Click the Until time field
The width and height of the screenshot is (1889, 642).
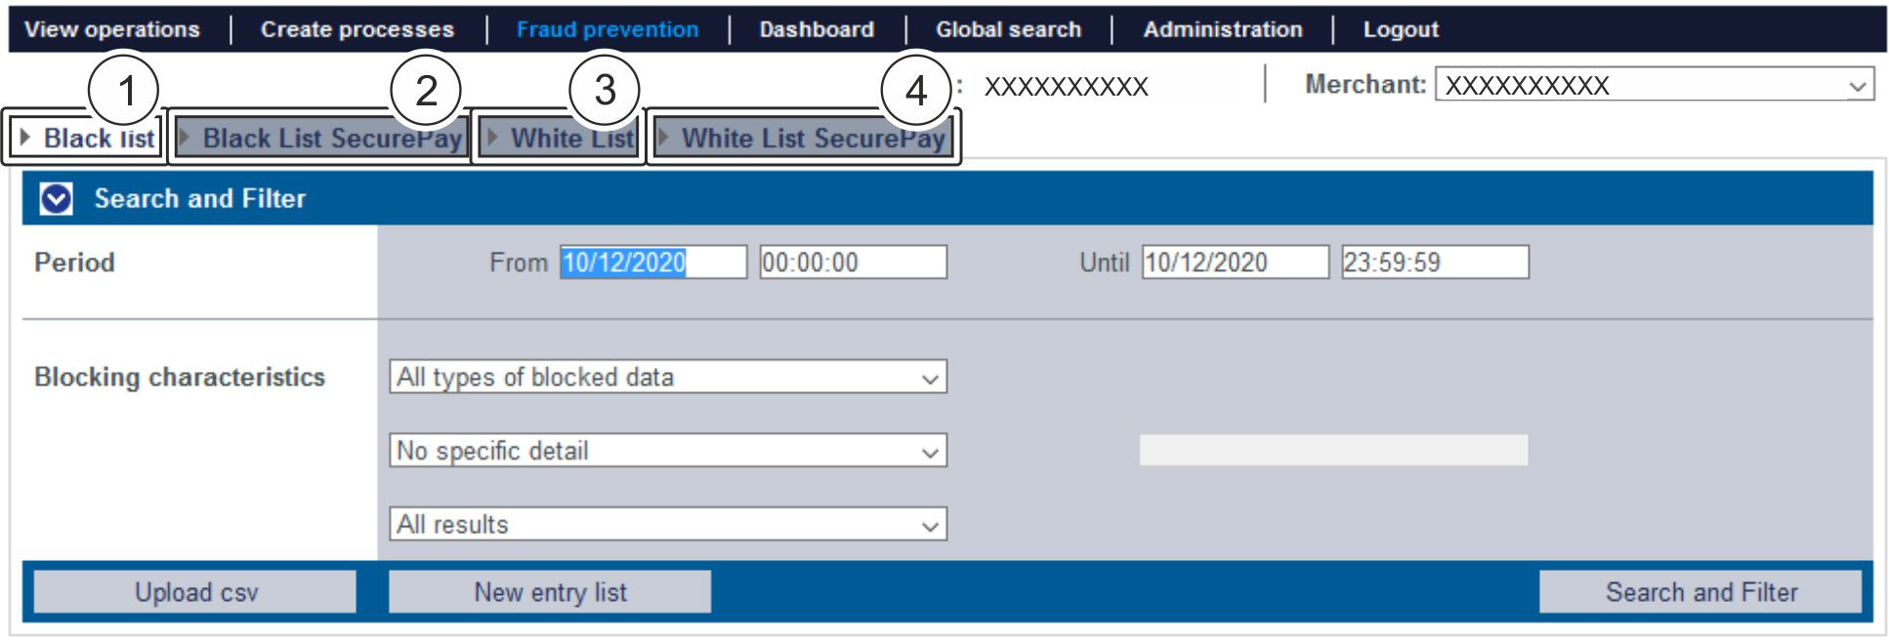1434,262
